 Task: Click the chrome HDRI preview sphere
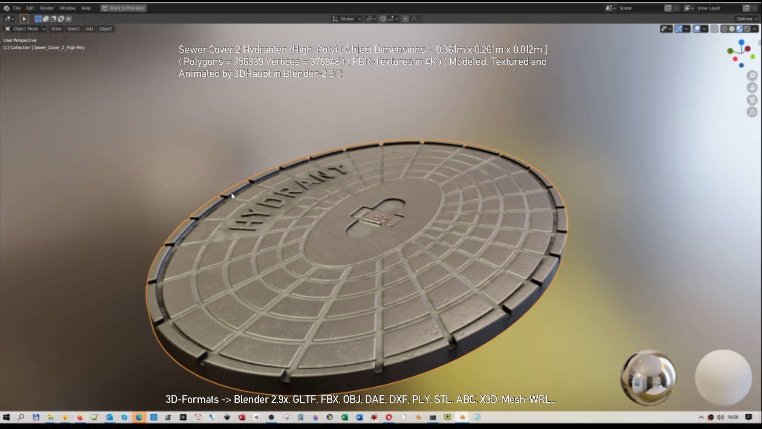coord(648,377)
